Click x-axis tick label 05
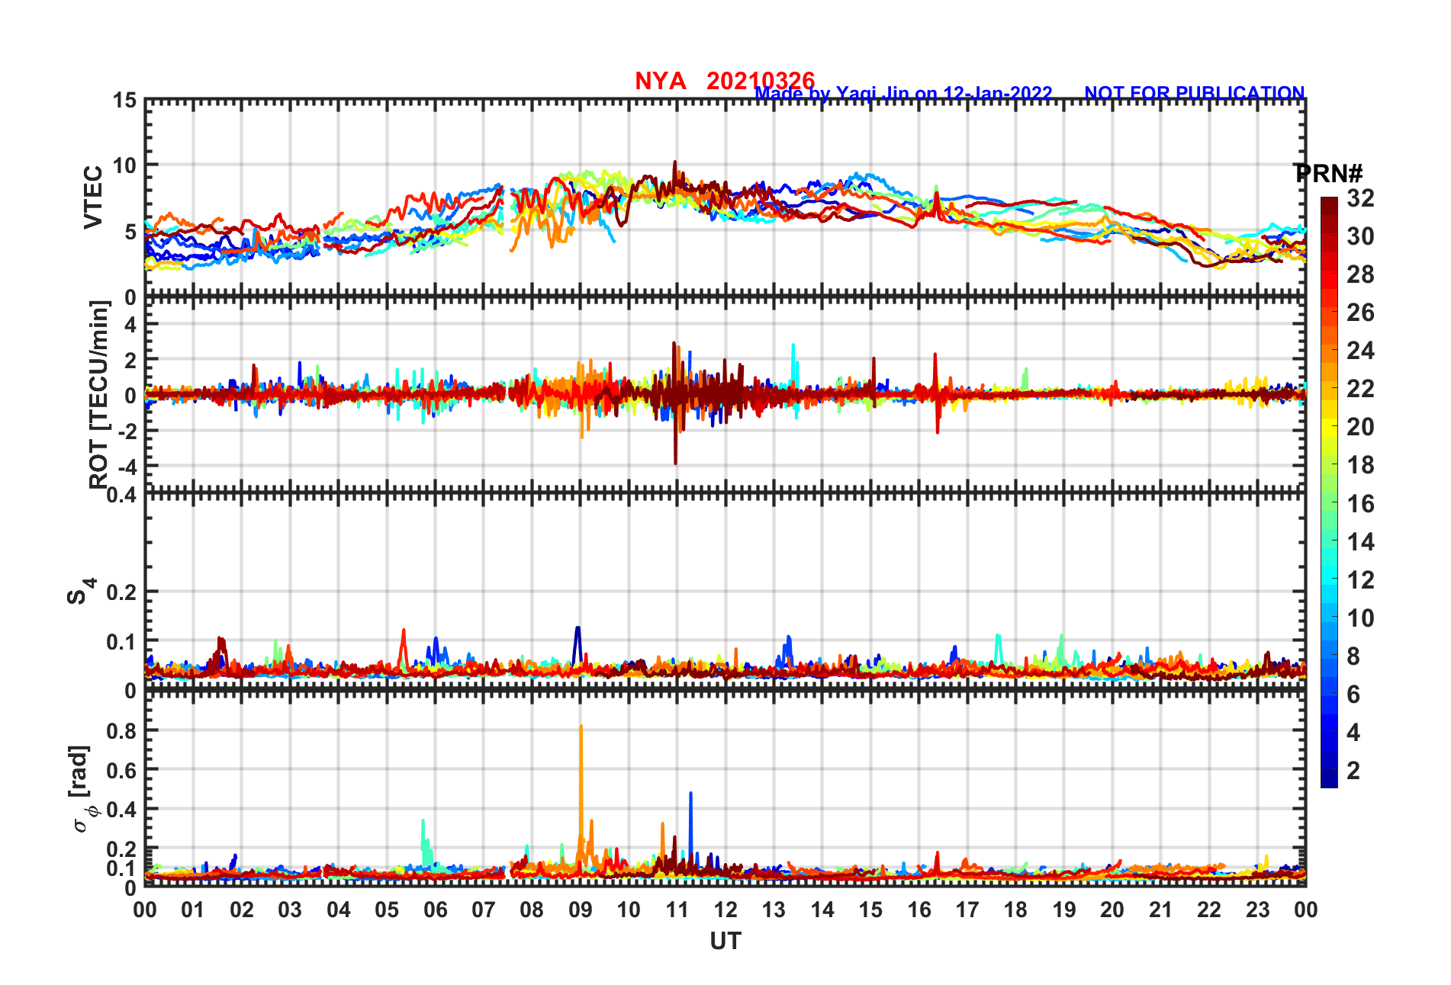This screenshot has width=1451, height=985. tap(387, 910)
